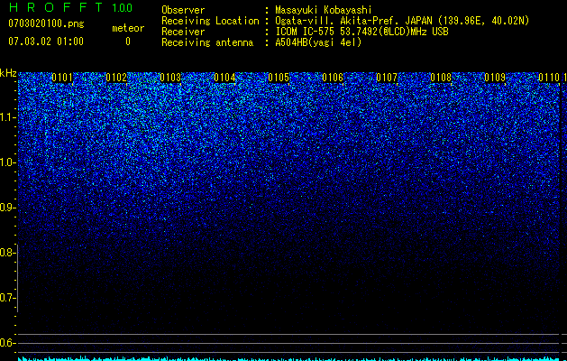Click the 1.1 frequency axis label

point(7,117)
